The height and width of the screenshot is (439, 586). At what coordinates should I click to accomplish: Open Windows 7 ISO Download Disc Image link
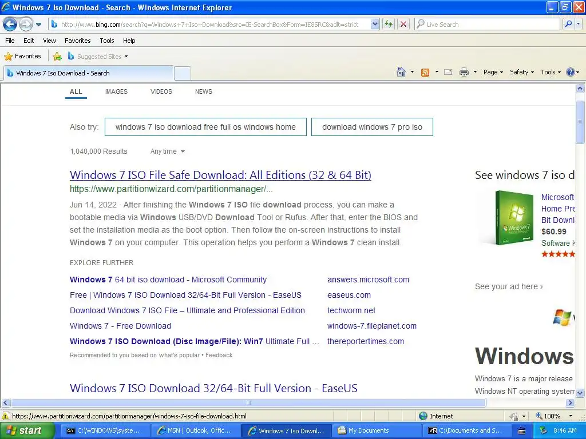coord(195,341)
